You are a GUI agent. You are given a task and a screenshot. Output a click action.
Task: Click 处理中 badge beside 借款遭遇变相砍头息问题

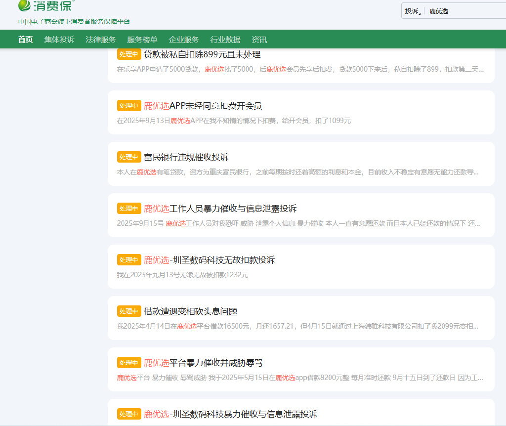(129, 311)
